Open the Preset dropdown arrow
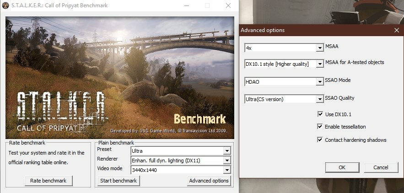The height and width of the screenshot is (193, 404). [x=227, y=151]
